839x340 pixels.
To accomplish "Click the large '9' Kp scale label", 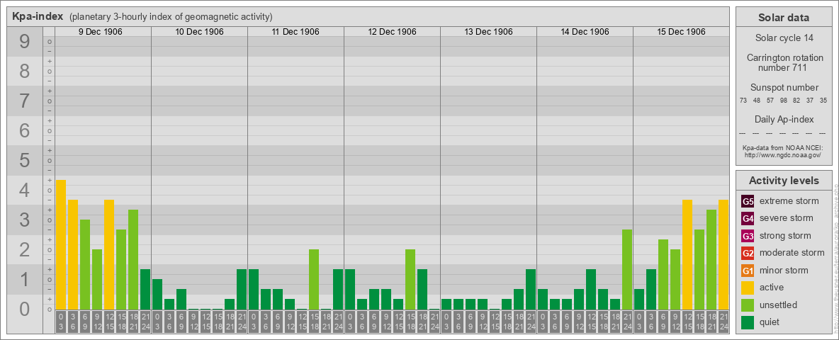I will [24, 42].
